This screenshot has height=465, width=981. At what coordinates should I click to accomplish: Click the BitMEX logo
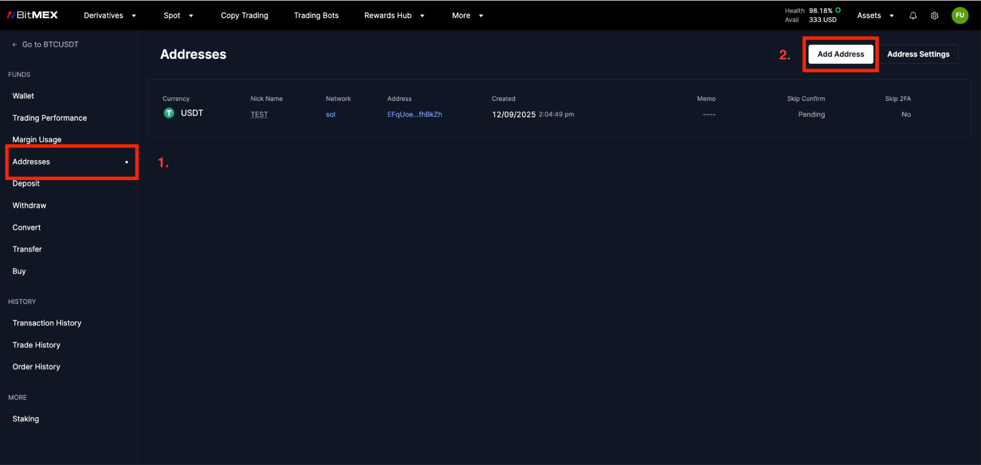coord(32,15)
